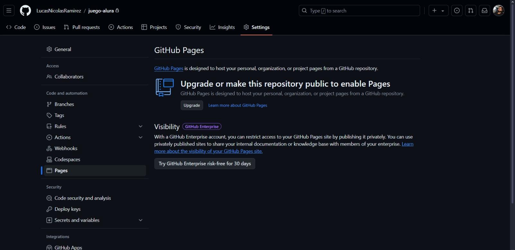Focus the Type to search field
Screen dimensions: 515x250
point(359,11)
